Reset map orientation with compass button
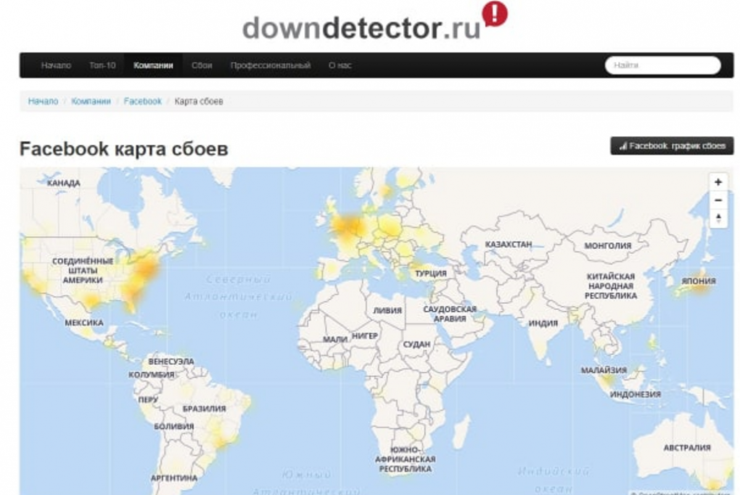This screenshot has width=740, height=495. pos(718,218)
